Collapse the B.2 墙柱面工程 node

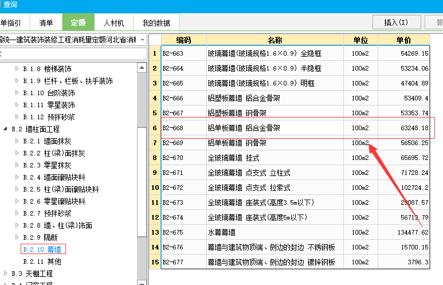tap(5, 129)
